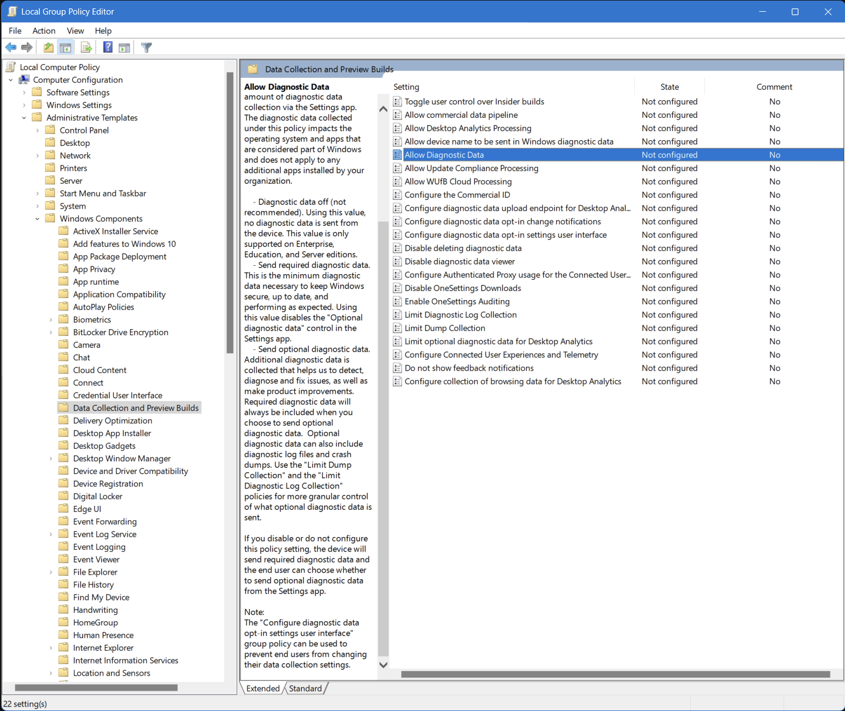This screenshot has width=845, height=711.
Task: Sort by the State column header
Action: (669, 87)
